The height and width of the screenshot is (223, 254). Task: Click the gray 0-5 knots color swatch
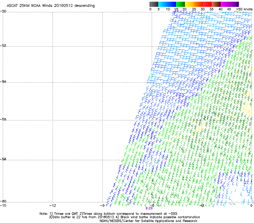point(154,4)
